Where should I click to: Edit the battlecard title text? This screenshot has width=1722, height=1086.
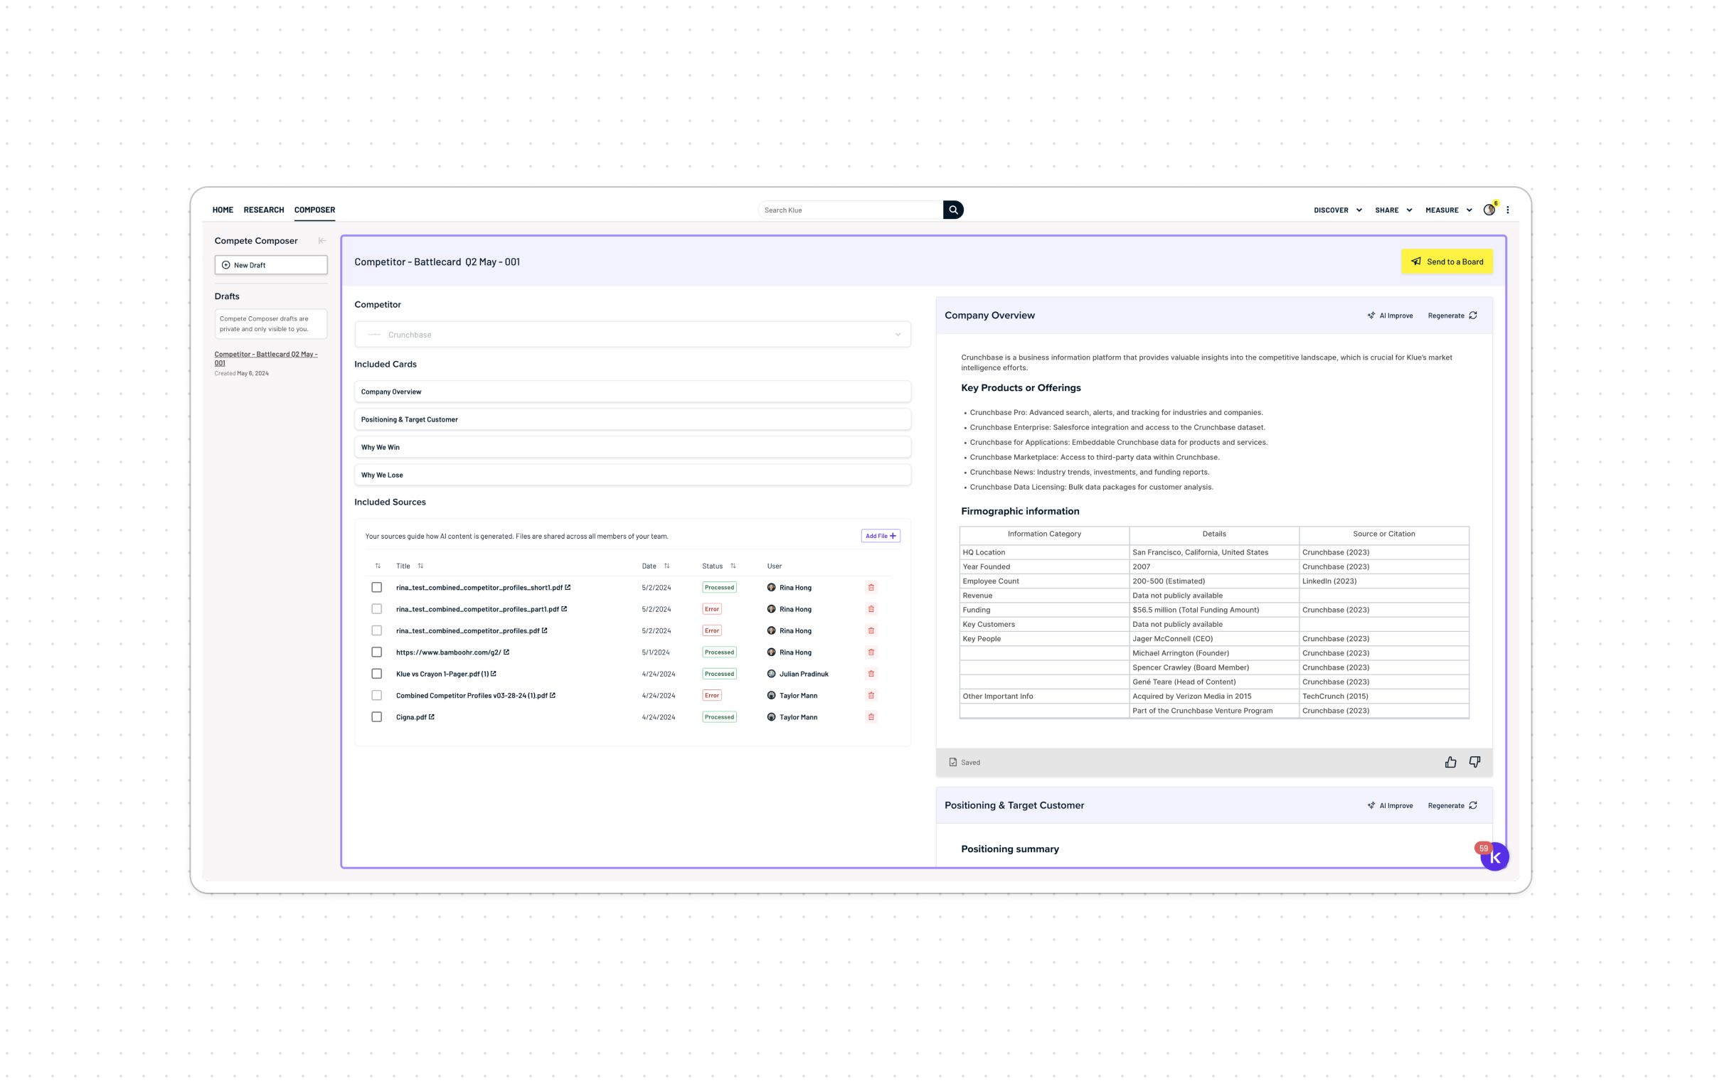click(437, 262)
